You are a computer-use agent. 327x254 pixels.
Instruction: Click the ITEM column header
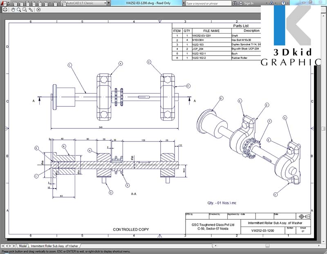click(177, 31)
